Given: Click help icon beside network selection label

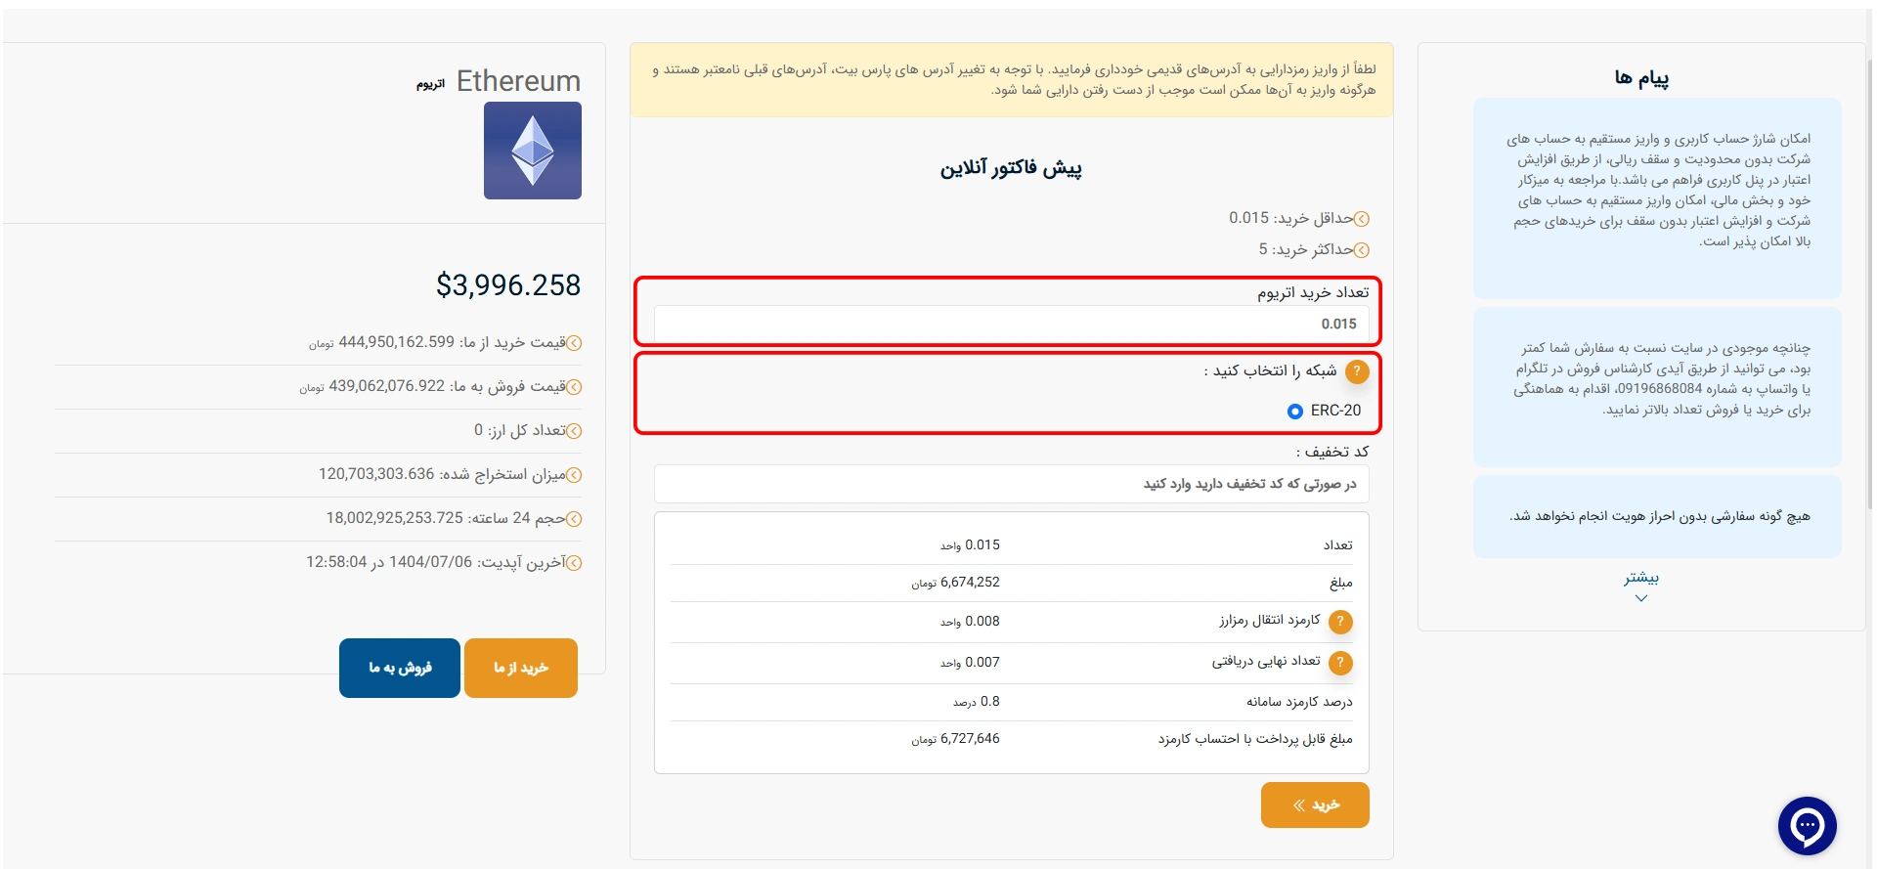Looking at the screenshot, I should coord(1357,371).
